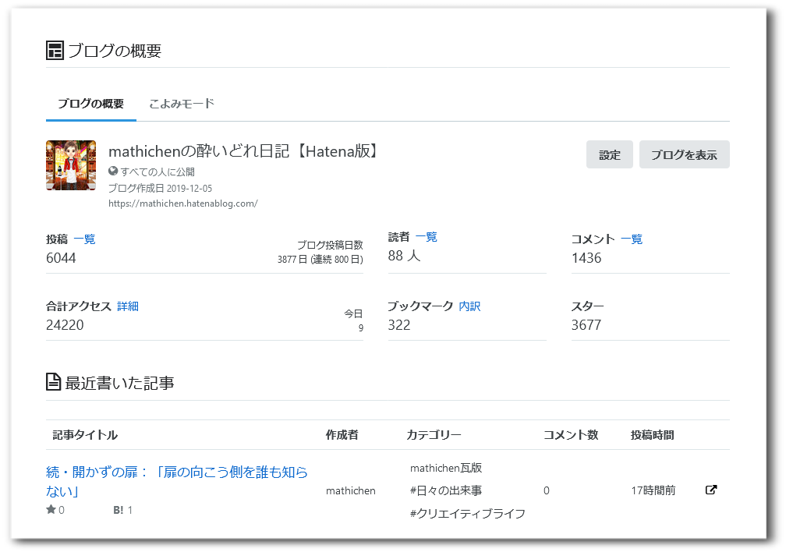Open the 内訳 link next to ブックマーク
Viewport: 786px width, 552px height.
pyautogui.click(x=469, y=306)
